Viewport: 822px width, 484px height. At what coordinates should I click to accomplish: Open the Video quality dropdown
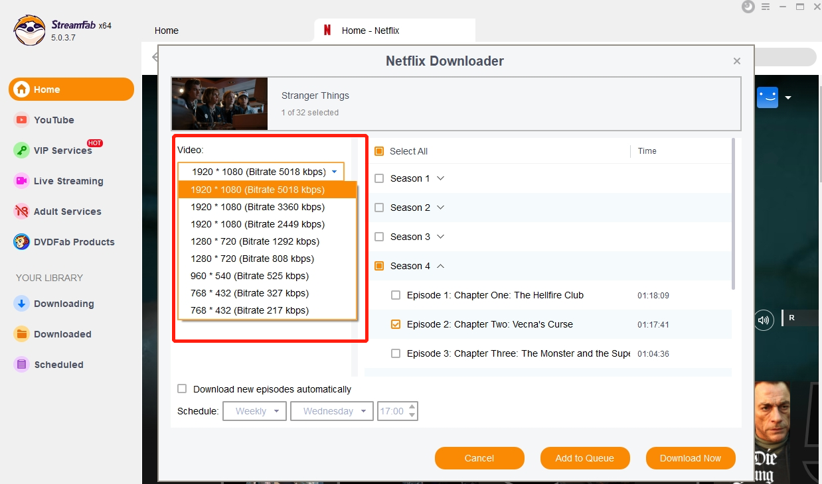[x=261, y=172]
